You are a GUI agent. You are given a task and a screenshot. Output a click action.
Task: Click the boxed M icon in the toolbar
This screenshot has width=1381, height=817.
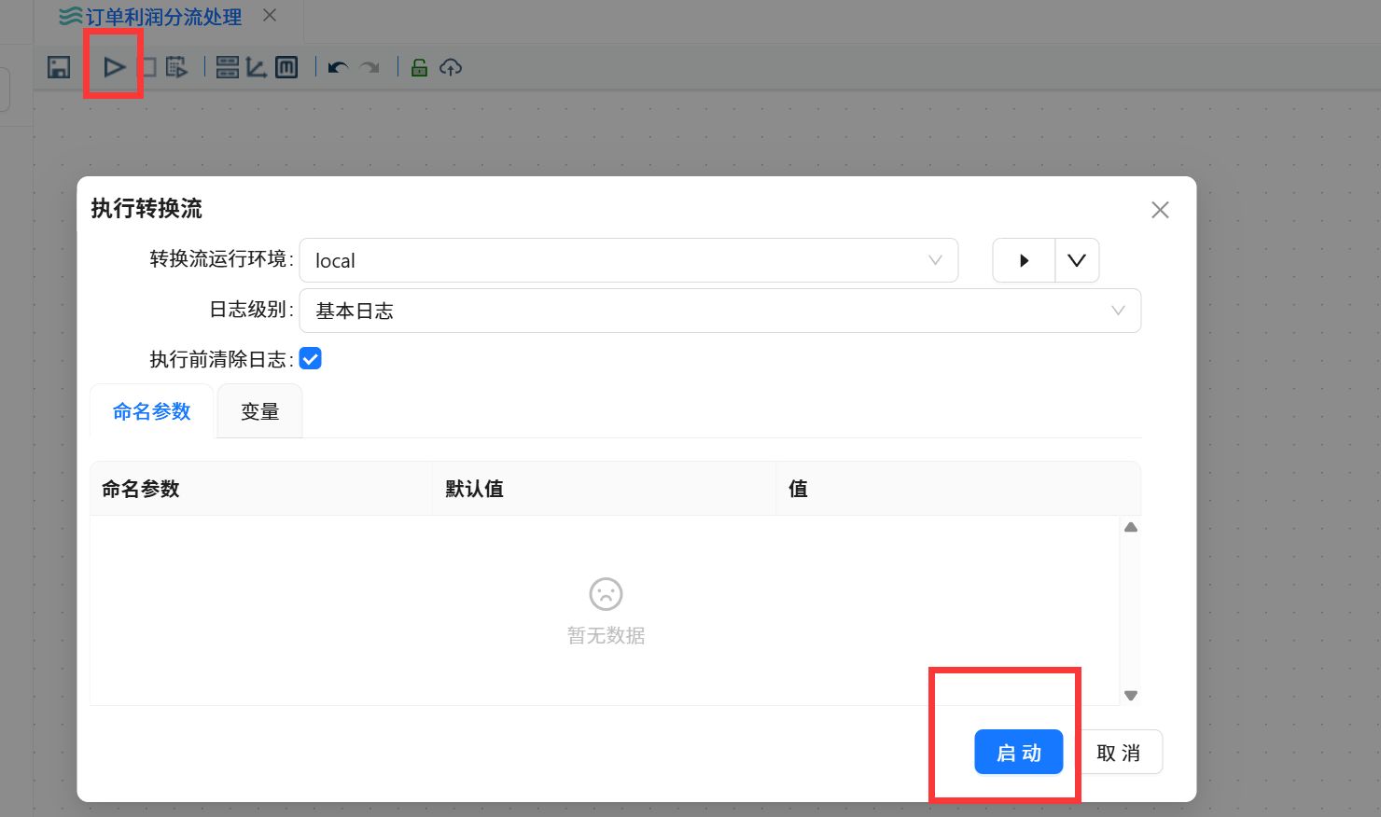click(x=286, y=67)
